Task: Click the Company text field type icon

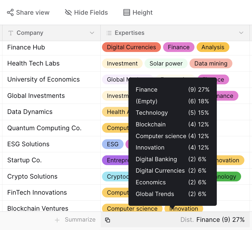Action: 11,33
